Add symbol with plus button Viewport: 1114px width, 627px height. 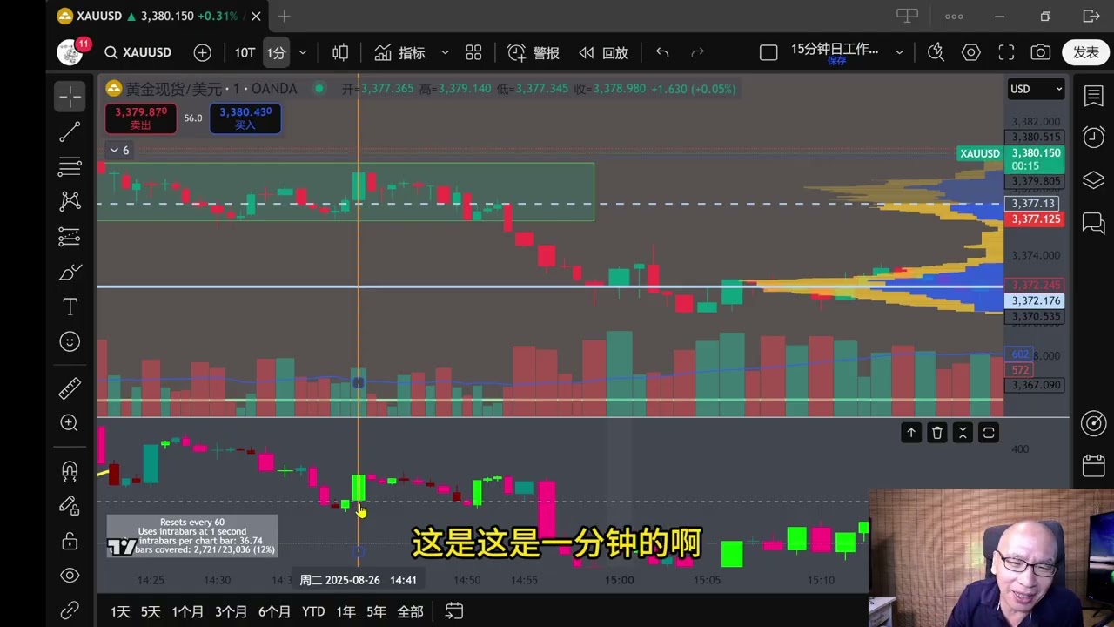(203, 52)
